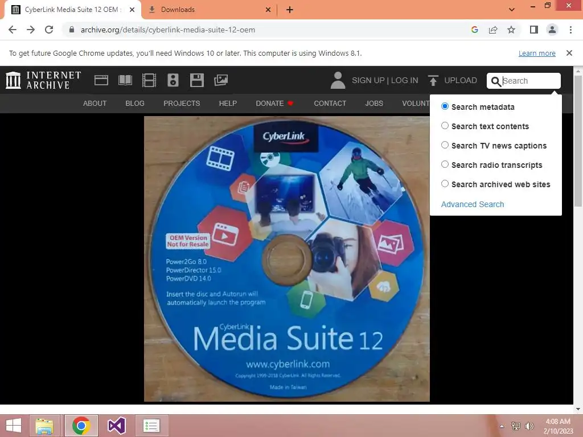Screen dimensions: 583x437
Task: Reload the current page
Action: 49,30
